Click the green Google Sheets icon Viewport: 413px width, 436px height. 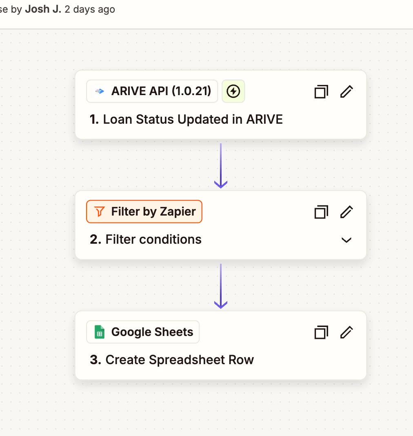tap(99, 332)
